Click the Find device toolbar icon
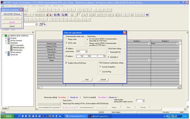This screenshot has width=190, height=119. point(36,15)
